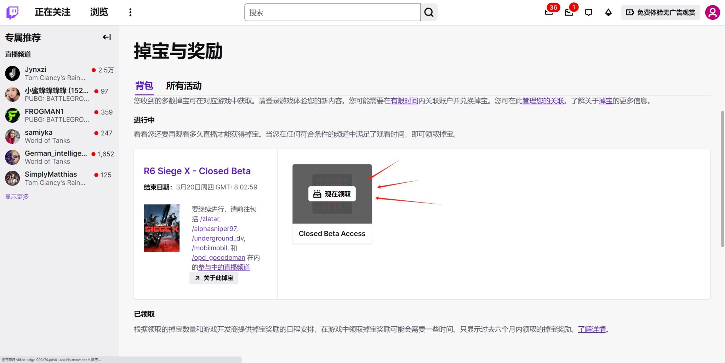Collapse the 专属推荐 sidebar
This screenshot has height=363, width=725.
(107, 37)
